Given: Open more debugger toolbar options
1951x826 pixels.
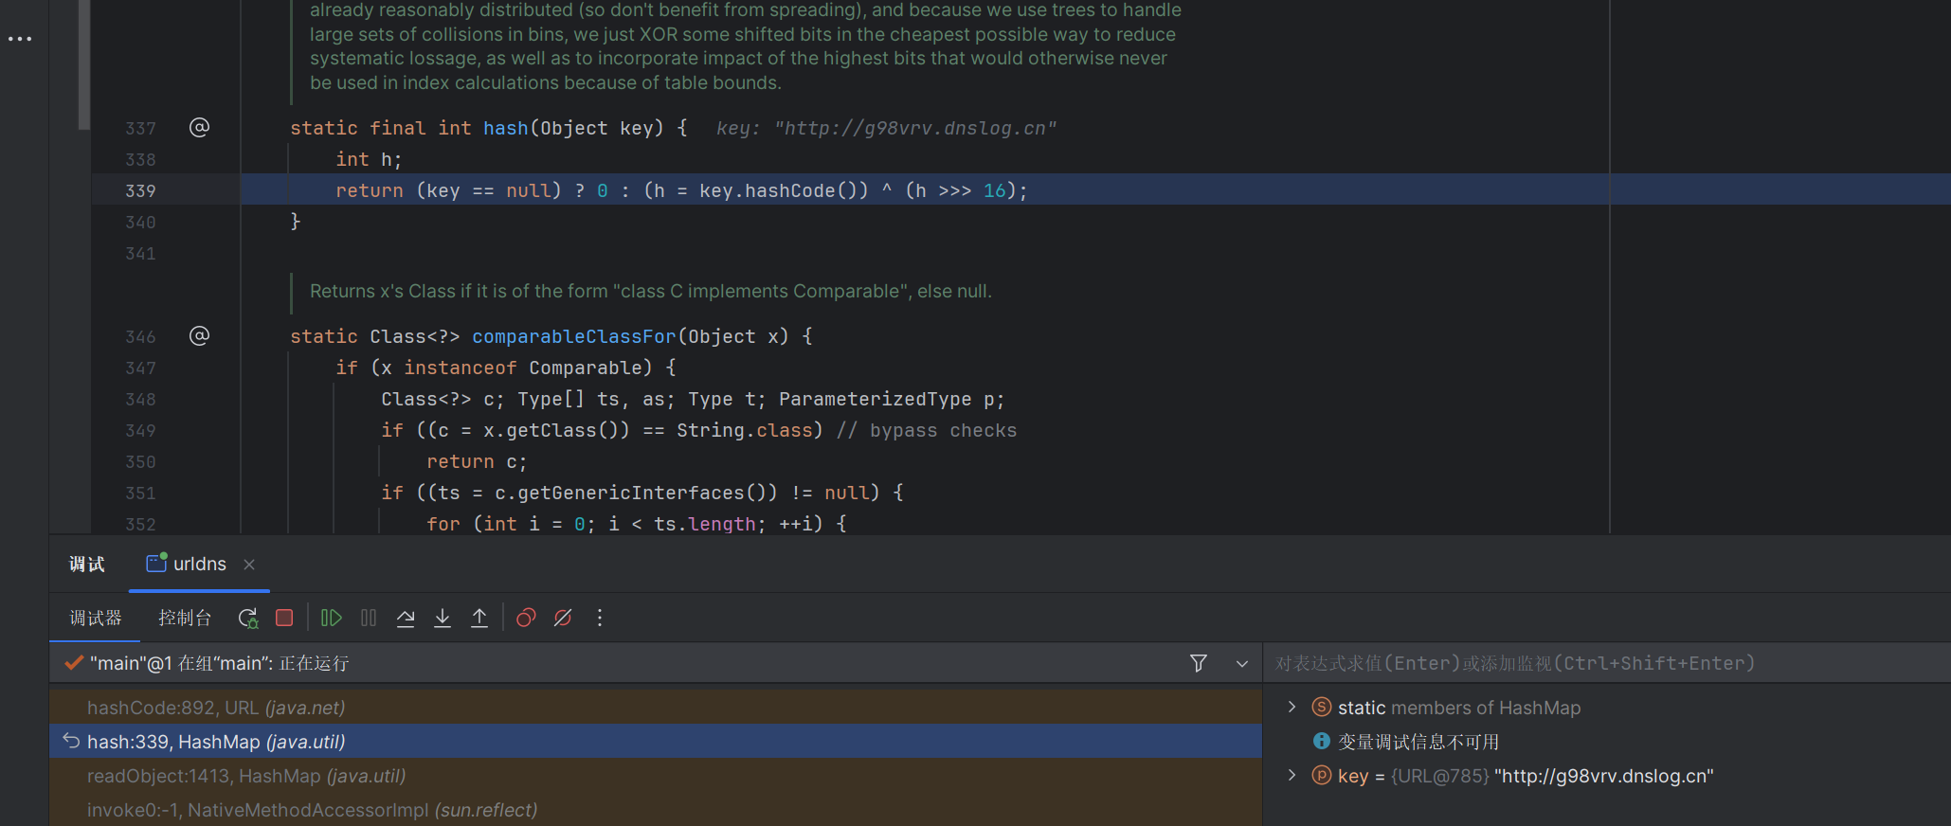Looking at the screenshot, I should pyautogui.click(x=600, y=619).
